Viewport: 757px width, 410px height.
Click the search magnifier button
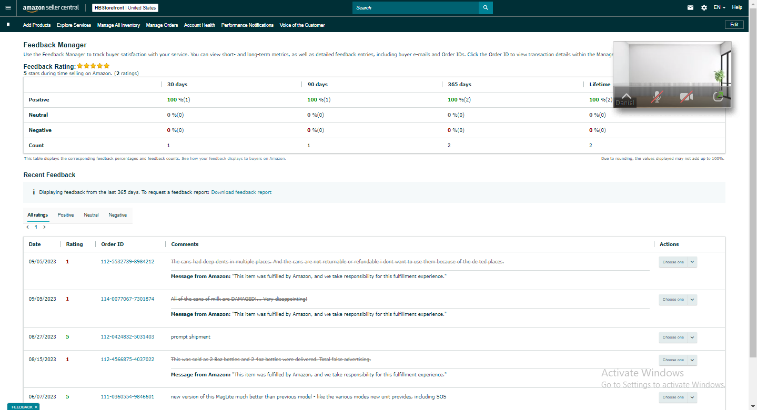pyautogui.click(x=486, y=8)
